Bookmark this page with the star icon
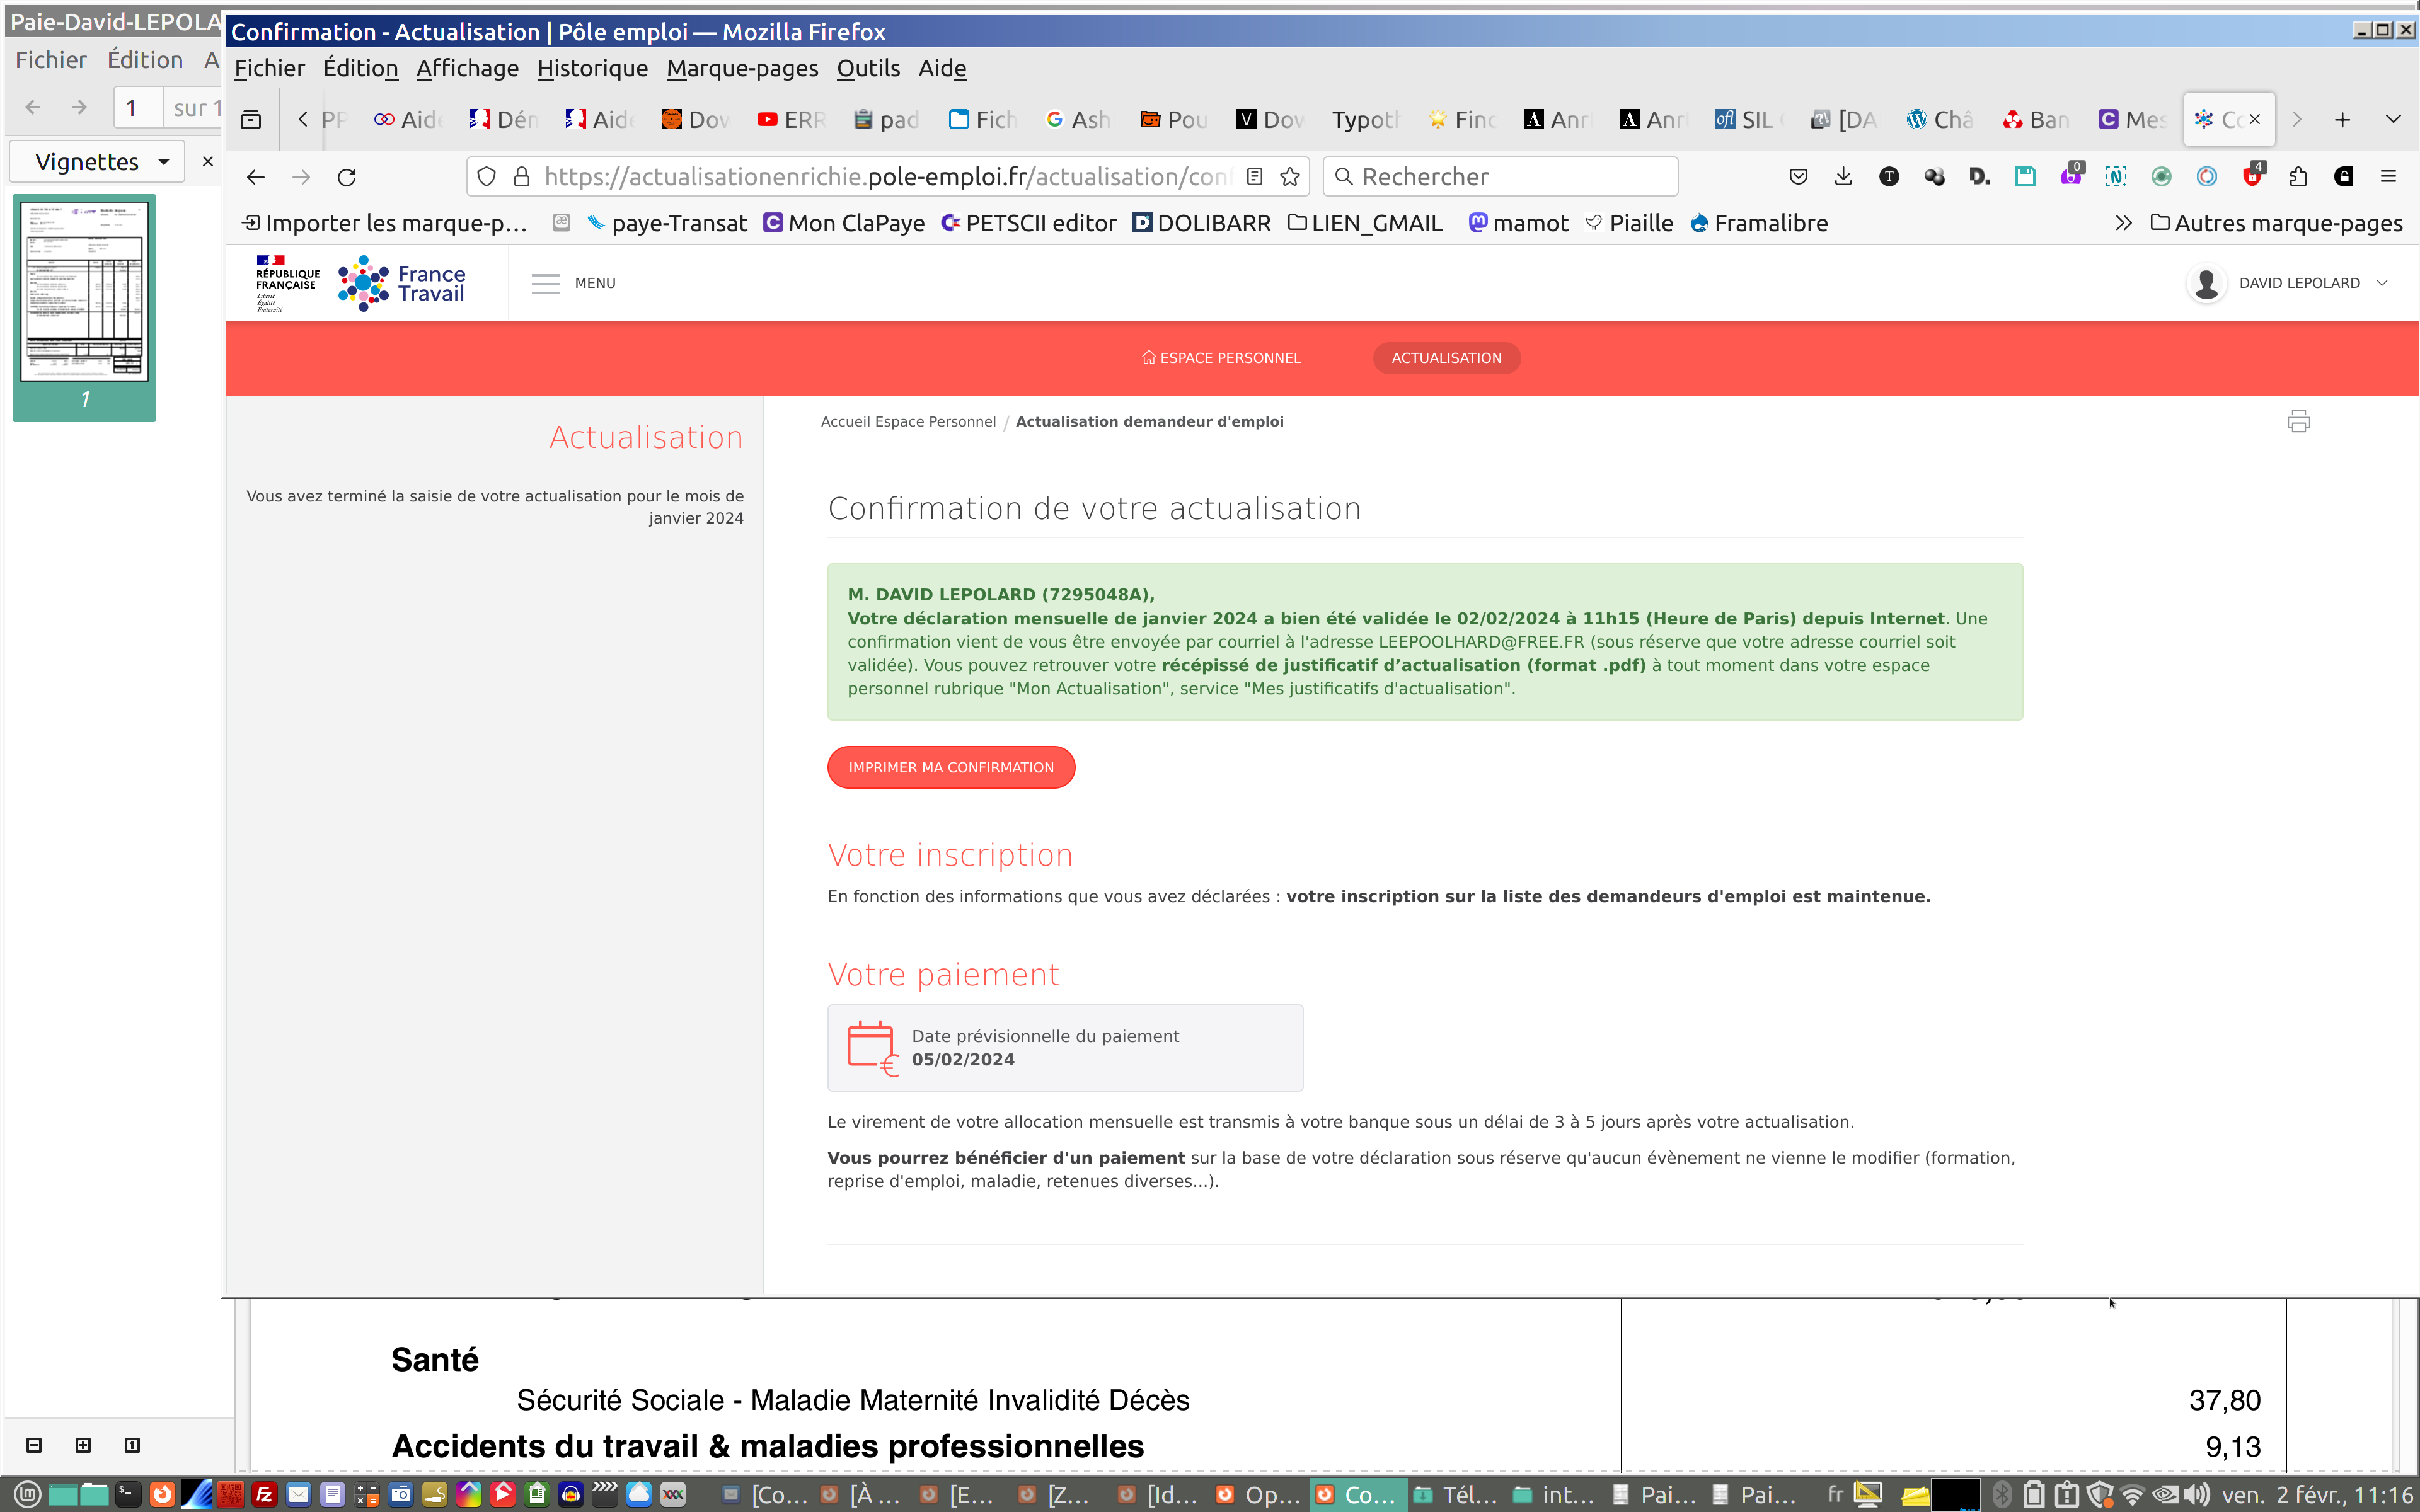 coord(1290,177)
